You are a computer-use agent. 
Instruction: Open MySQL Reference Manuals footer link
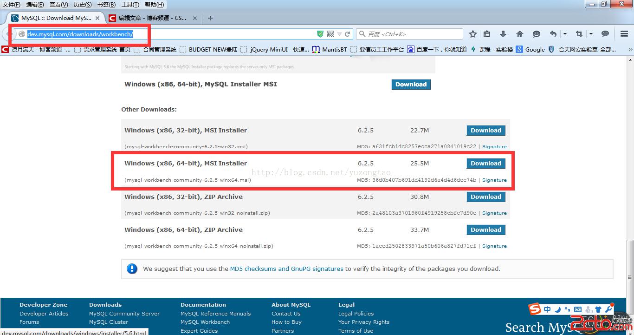[216, 314]
